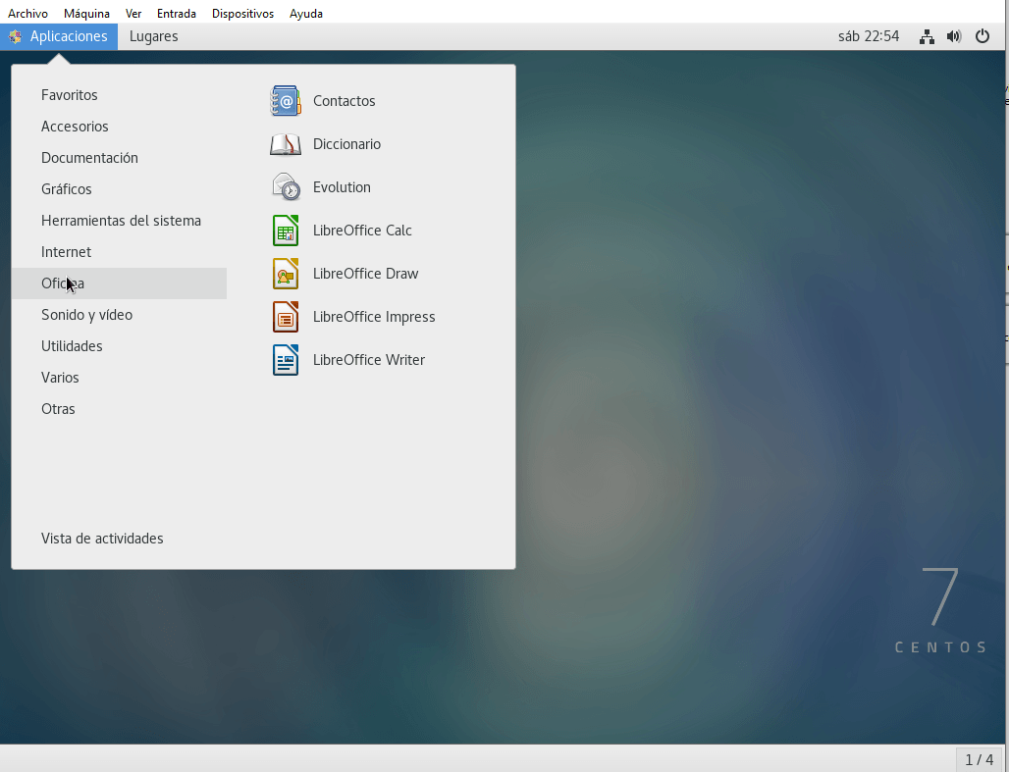
Task: Open the clock showing sáb 22:54
Action: pos(869,36)
